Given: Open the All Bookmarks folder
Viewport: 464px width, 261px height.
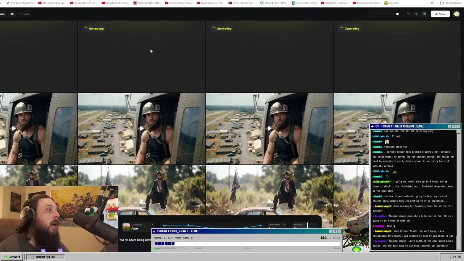Looking at the screenshot, I should [x=451, y=3].
